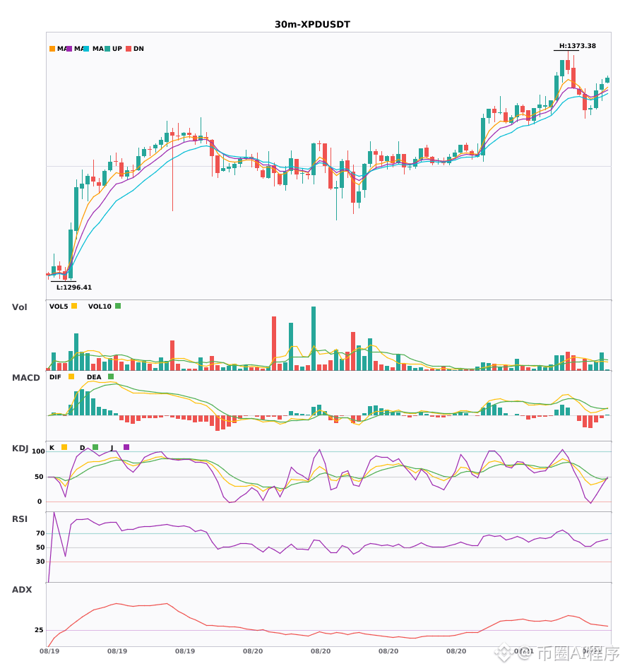Viewport: 625px width, 671px height.
Task: Click the UP legend label
Action: [117, 49]
